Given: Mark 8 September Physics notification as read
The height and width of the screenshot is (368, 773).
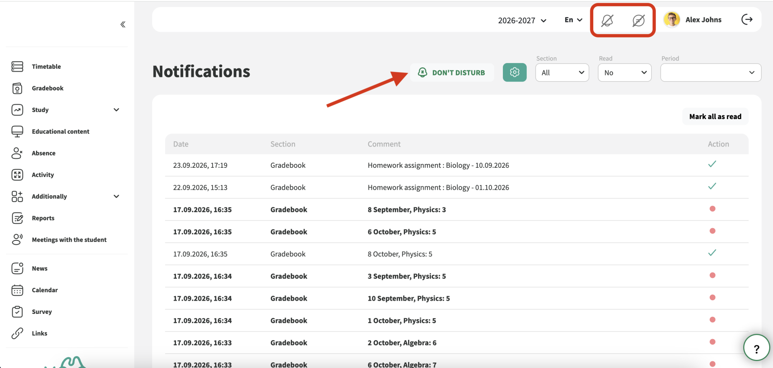Looking at the screenshot, I should point(712,209).
